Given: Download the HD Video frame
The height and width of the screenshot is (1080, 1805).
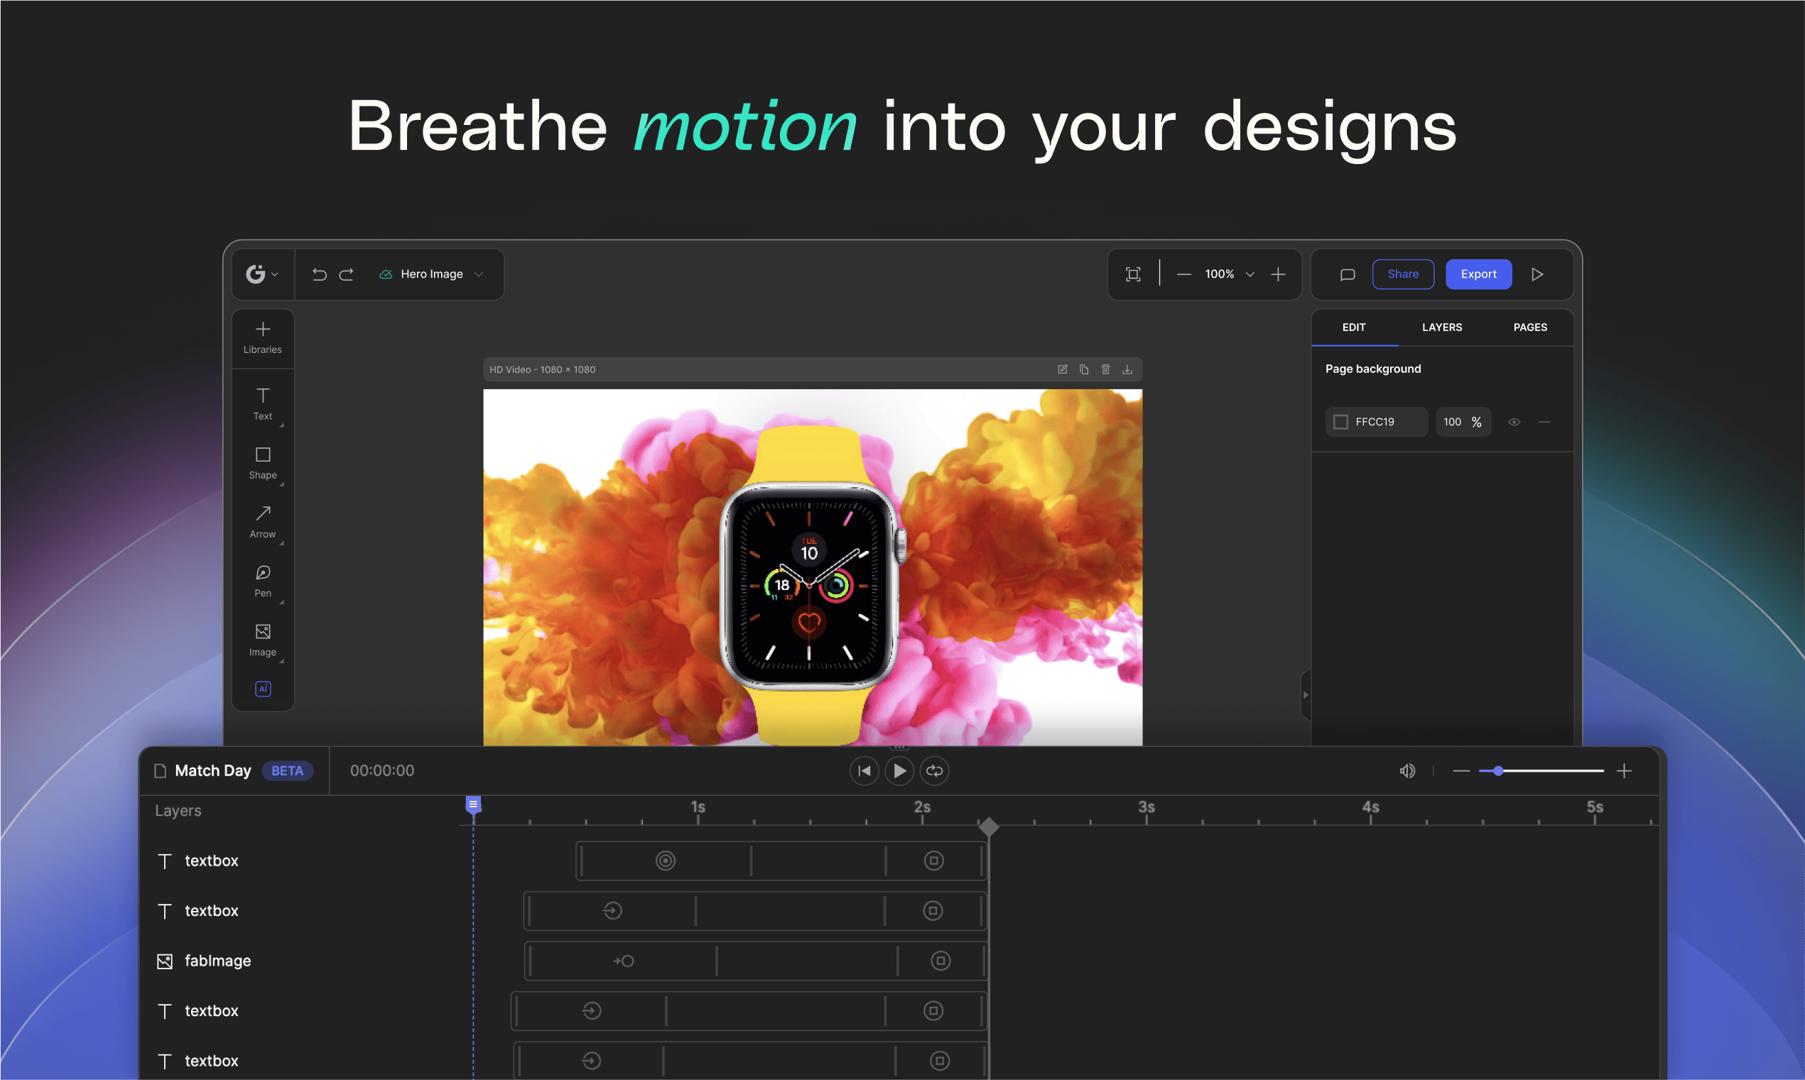Looking at the screenshot, I should (x=1127, y=370).
